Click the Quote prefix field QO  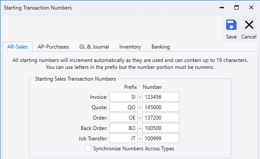click(123, 107)
